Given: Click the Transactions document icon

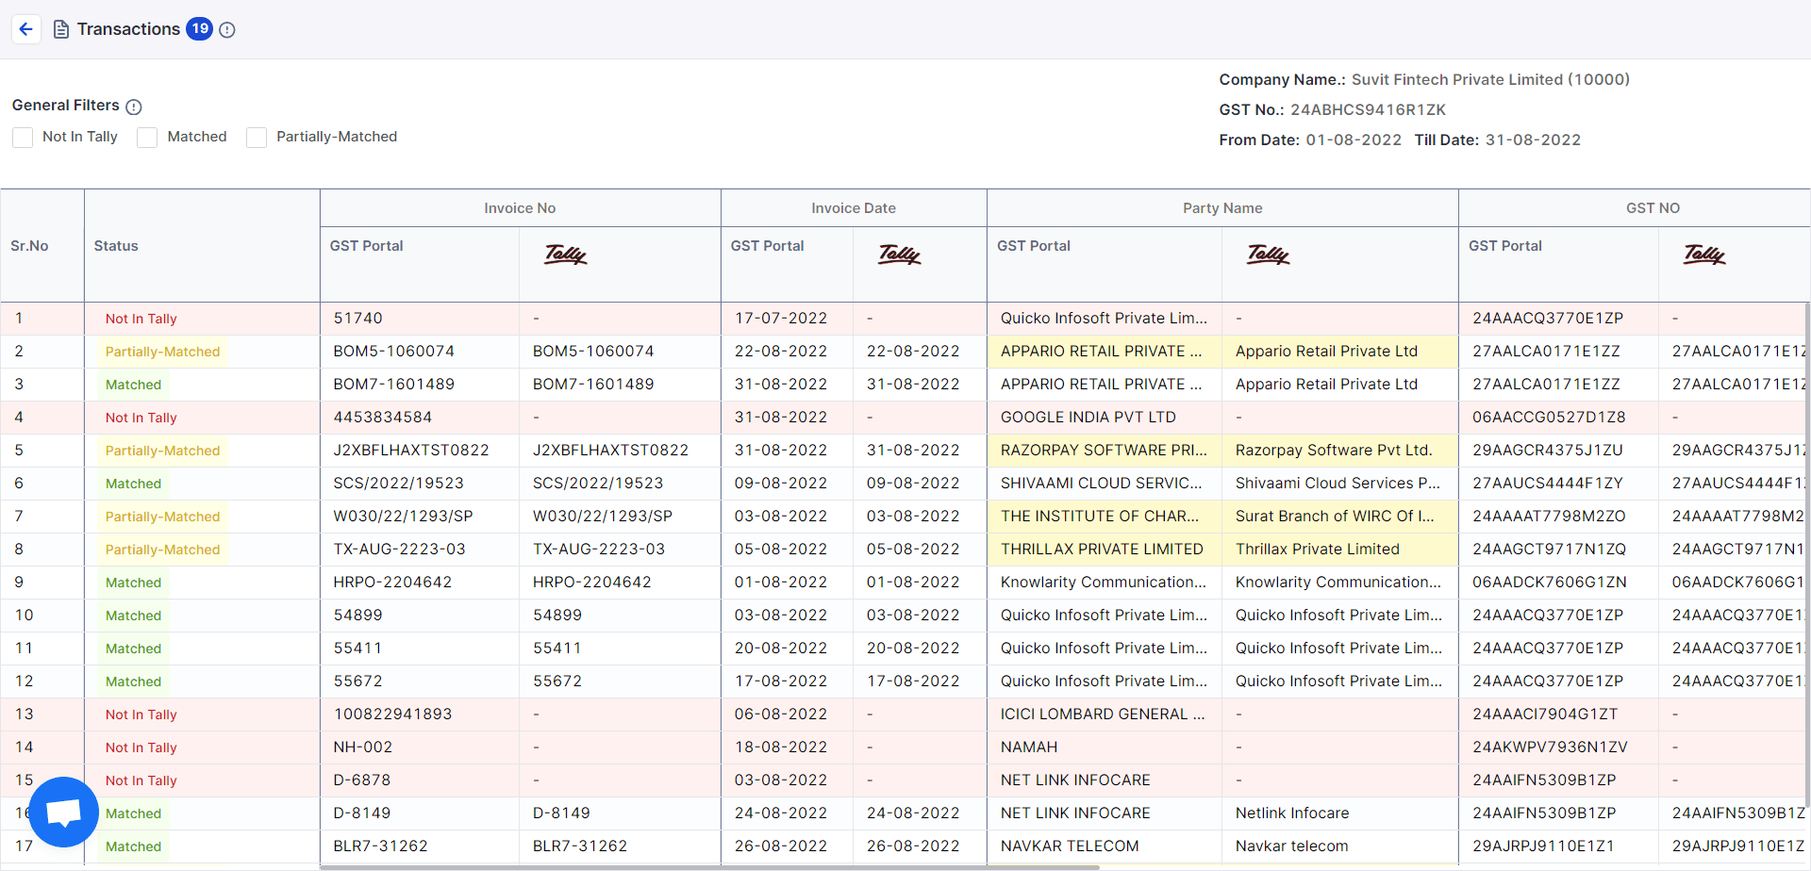Looking at the screenshot, I should 61,30.
